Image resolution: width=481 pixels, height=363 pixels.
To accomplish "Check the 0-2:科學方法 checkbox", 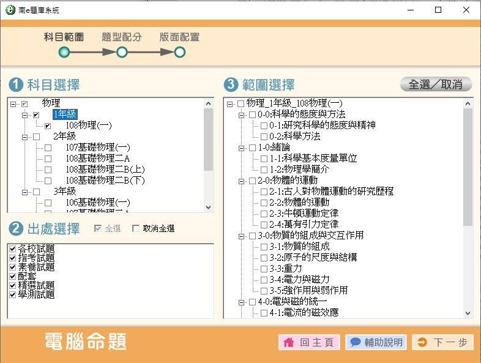I will click(264, 137).
